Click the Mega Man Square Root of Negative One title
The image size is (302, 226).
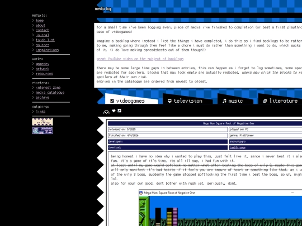point(228,123)
